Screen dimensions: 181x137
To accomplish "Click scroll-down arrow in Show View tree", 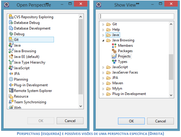I will (171, 95).
